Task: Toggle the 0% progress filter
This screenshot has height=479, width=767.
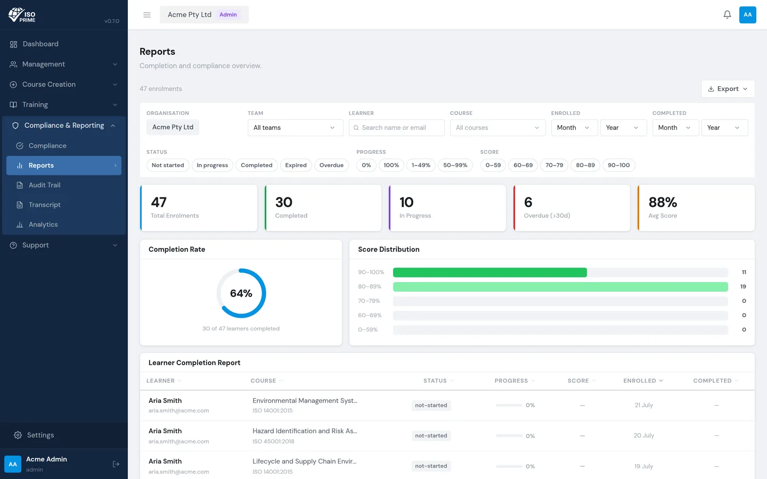Action: (x=366, y=166)
